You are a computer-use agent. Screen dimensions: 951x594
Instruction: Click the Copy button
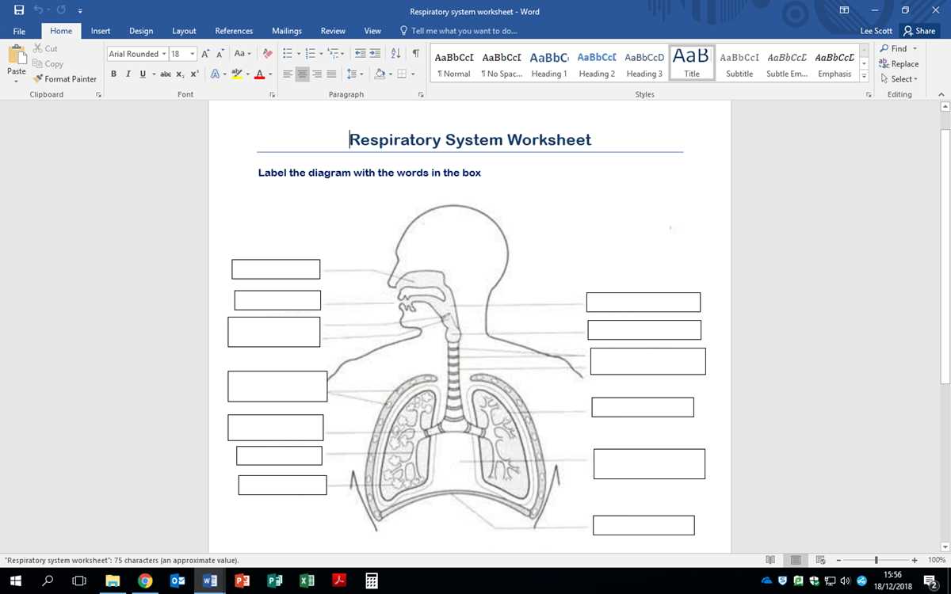pyautogui.click(x=48, y=64)
